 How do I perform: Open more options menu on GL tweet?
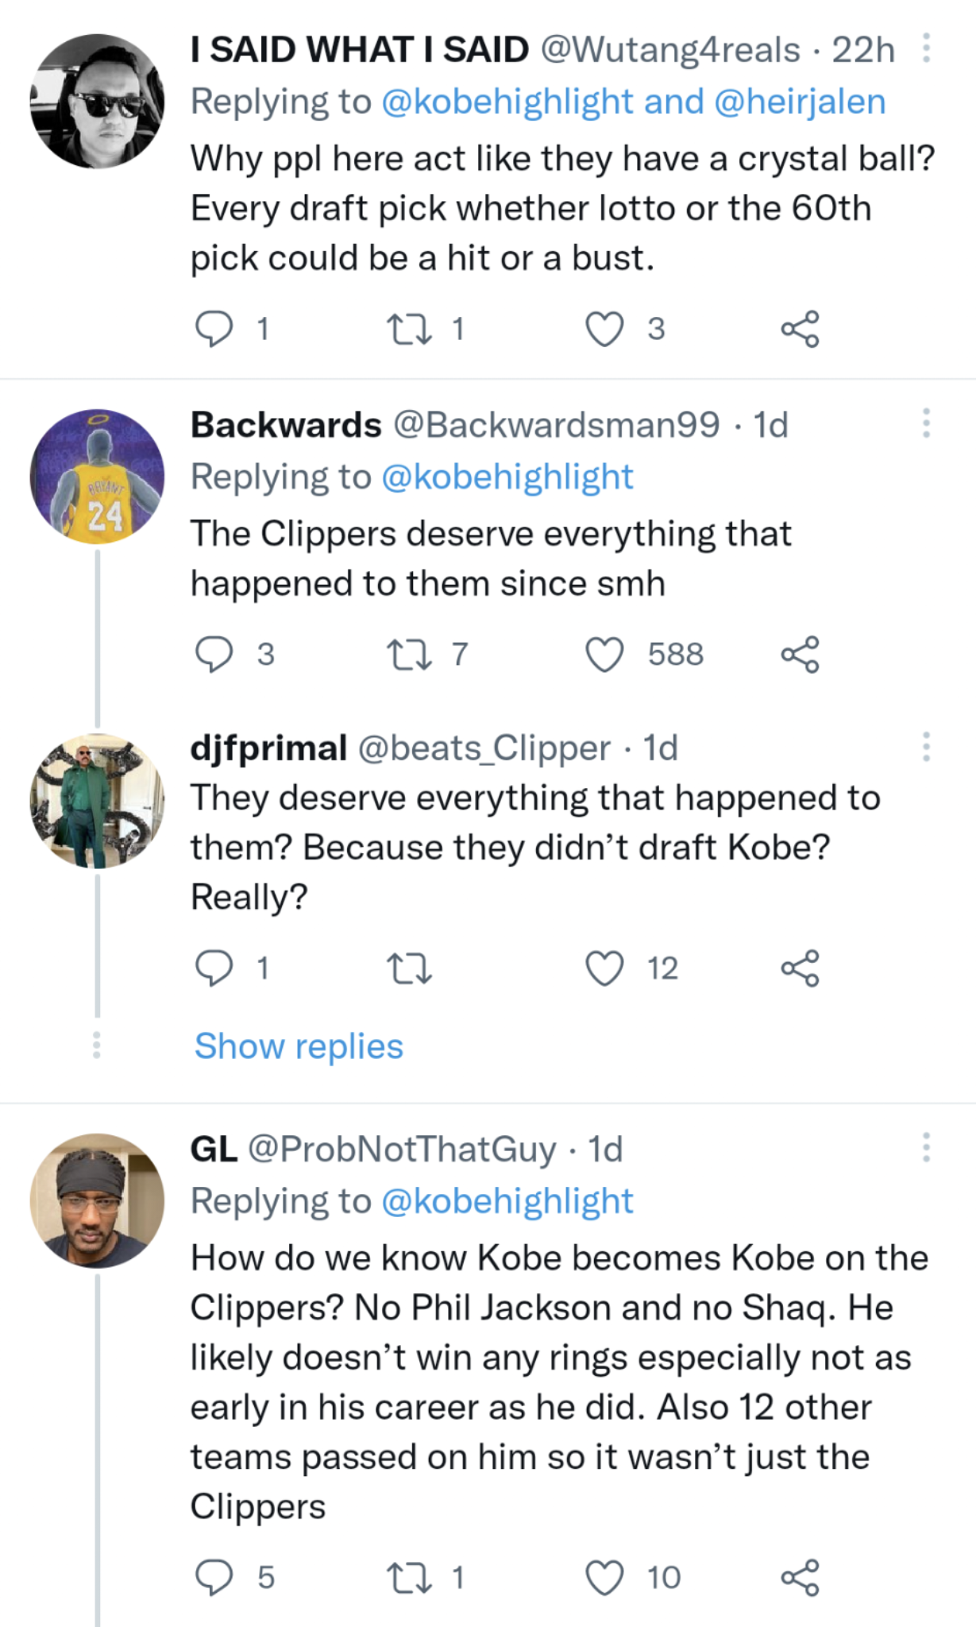(926, 1148)
